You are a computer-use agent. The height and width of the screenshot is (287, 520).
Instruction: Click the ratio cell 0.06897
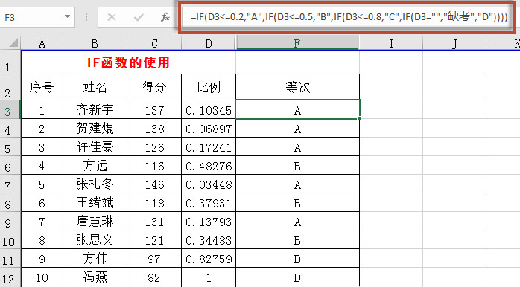click(x=209, y=128)
